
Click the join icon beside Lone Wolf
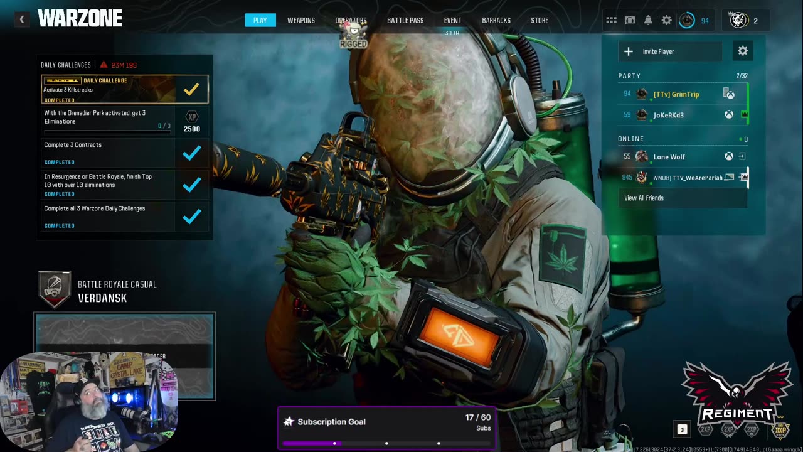(x=743, y=156)
